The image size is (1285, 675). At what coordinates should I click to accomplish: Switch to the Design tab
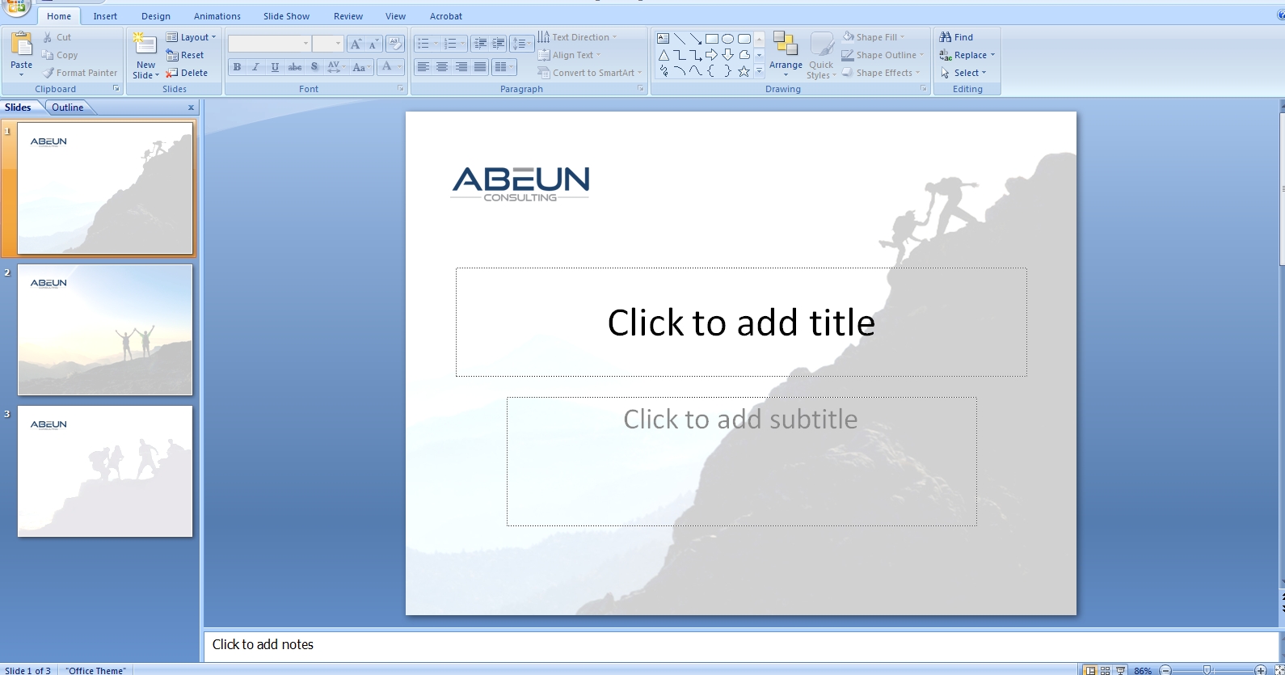(x=156, y=16)
